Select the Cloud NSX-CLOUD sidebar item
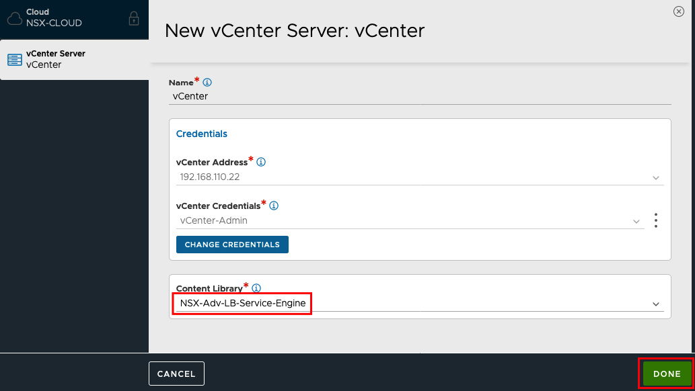The height and width of the screenshot is (391, 695). coord(74,19)
